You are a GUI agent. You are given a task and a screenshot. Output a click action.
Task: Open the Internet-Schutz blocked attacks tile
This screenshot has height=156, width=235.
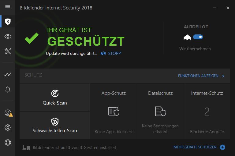click(x=207, y=112)
